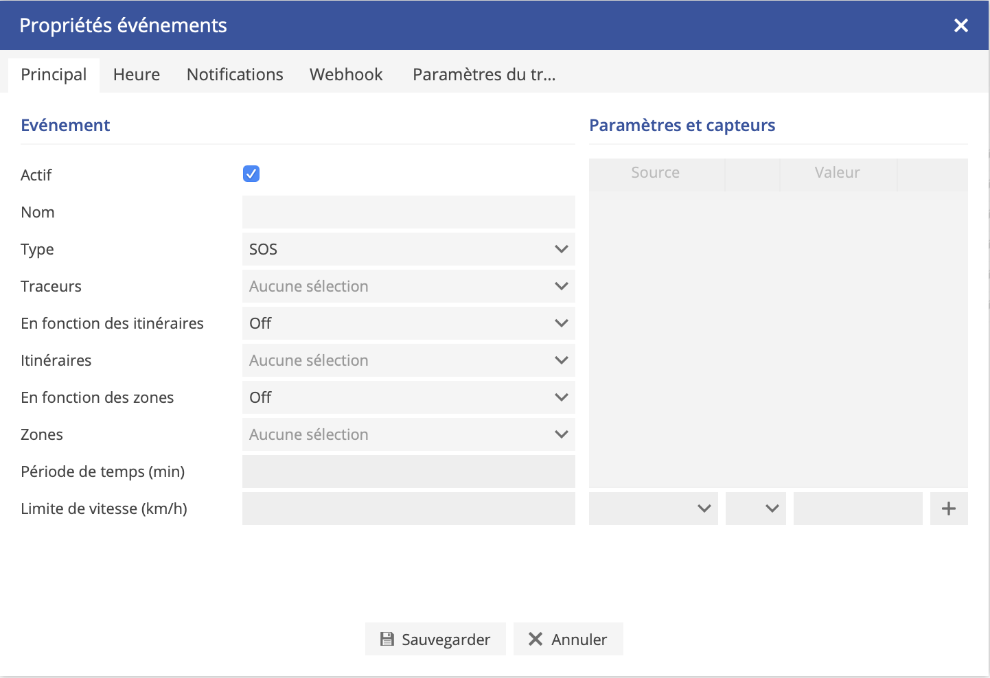This screenshot has height=678, width=990.
Task: Switch to the Heure tab
Action: [x=137, y=75]
